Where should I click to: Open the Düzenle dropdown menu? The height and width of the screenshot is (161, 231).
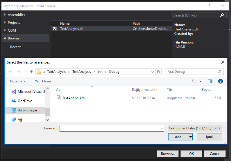point(18,81)
